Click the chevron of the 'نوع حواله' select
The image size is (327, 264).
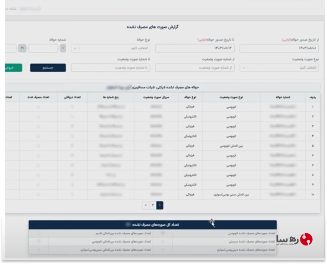[x=75, y=48]
